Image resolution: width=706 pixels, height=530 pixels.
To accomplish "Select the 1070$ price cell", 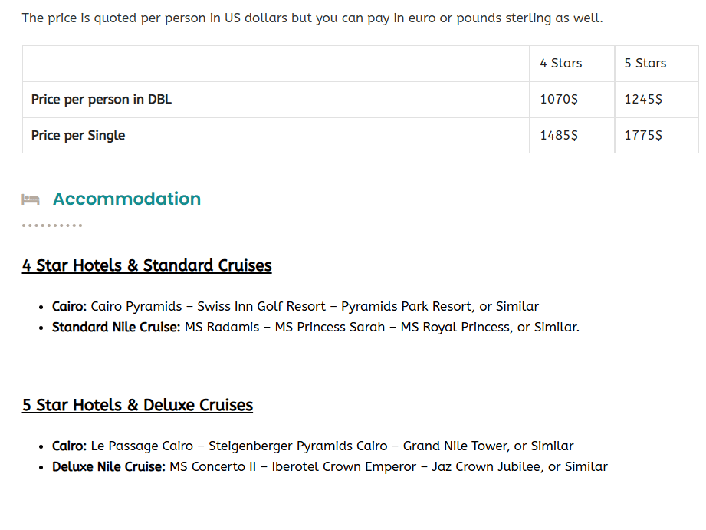I will 559,100.
